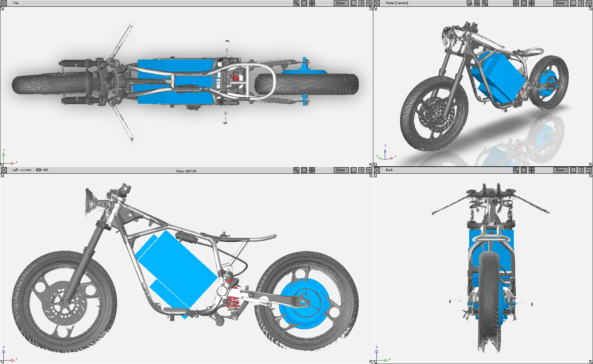Toggle the grid ruler icon in Persp view
The width and height of the screenshot is (593, 364).
tap(573, 3)
